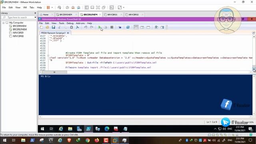Switch to the BRCERRHEM VM tab
256x144 pixels.
(66, 14)
